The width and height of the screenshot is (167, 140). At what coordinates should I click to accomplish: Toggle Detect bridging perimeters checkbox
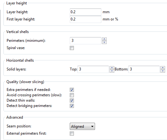point(72,106)
